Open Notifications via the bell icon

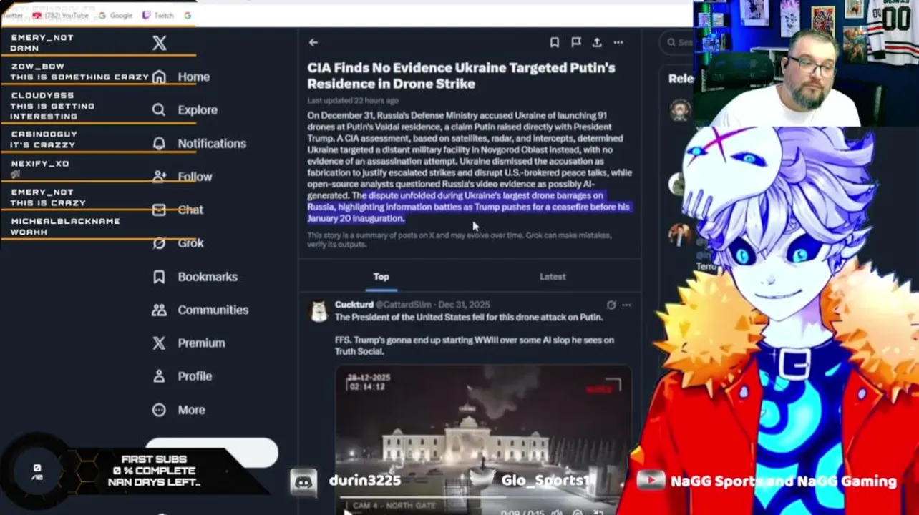coord(159,143)
